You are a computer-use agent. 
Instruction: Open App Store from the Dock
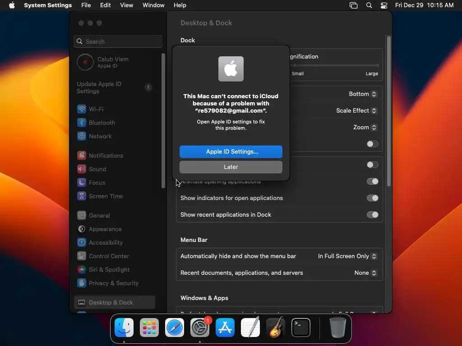tap(225, 328)
